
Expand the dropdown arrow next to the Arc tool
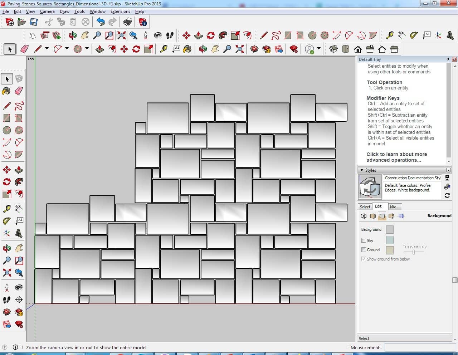click(67, 49)
